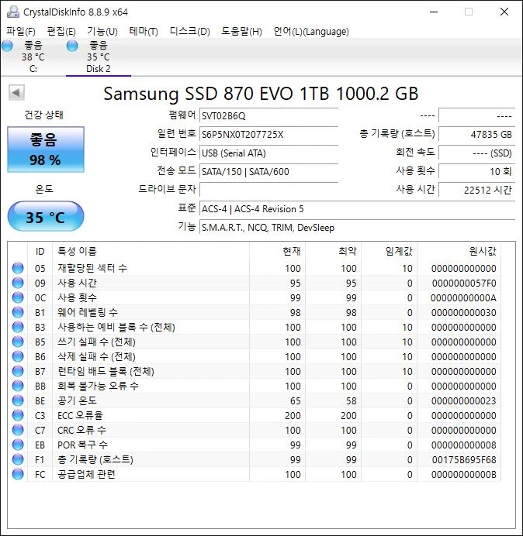The height and width of the screenshot is (536, 523).
Task: Click the power on hours value 22512 시간
Action: coord(476,190)
